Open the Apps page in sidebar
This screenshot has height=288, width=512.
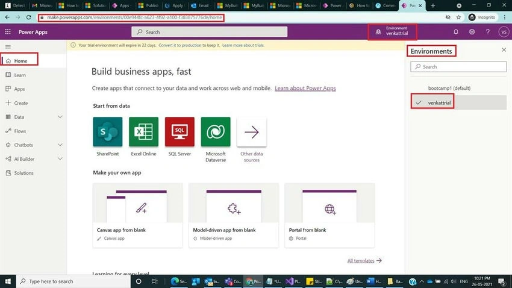(x=19, y=89)
